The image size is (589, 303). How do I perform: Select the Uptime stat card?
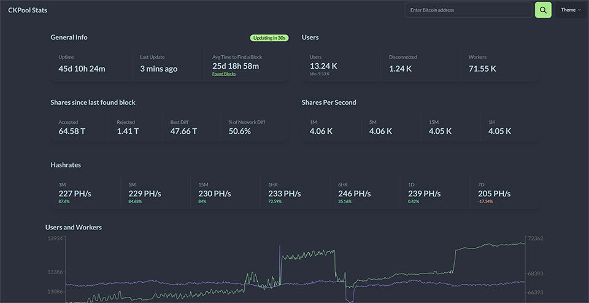pyautogui.click(x=91, y=64)
